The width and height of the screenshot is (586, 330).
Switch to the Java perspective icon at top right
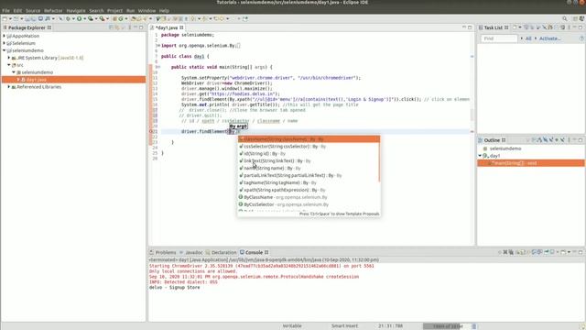582,18
